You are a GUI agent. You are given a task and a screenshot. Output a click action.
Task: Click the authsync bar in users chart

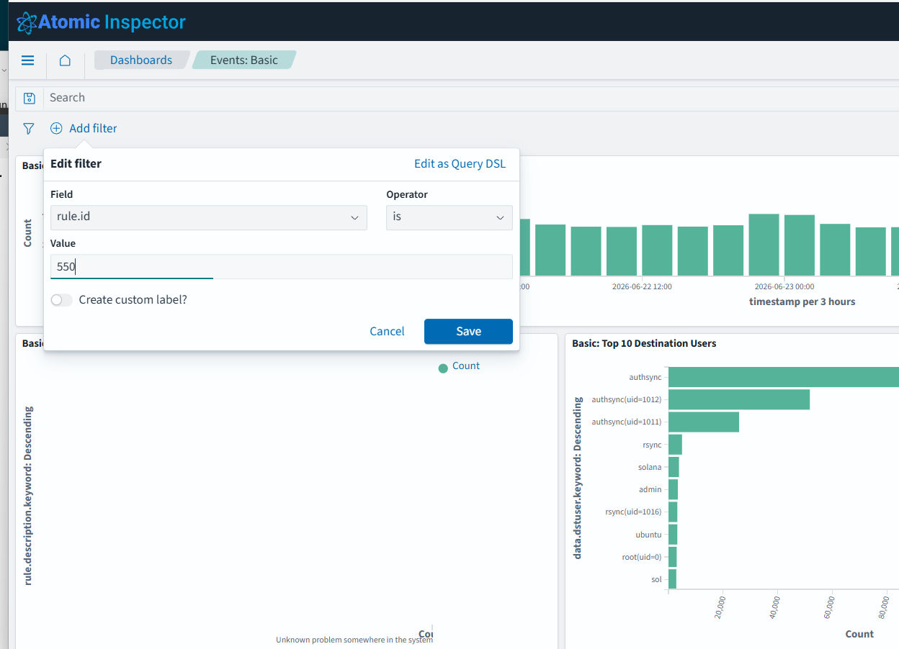[x=784, y=377]
